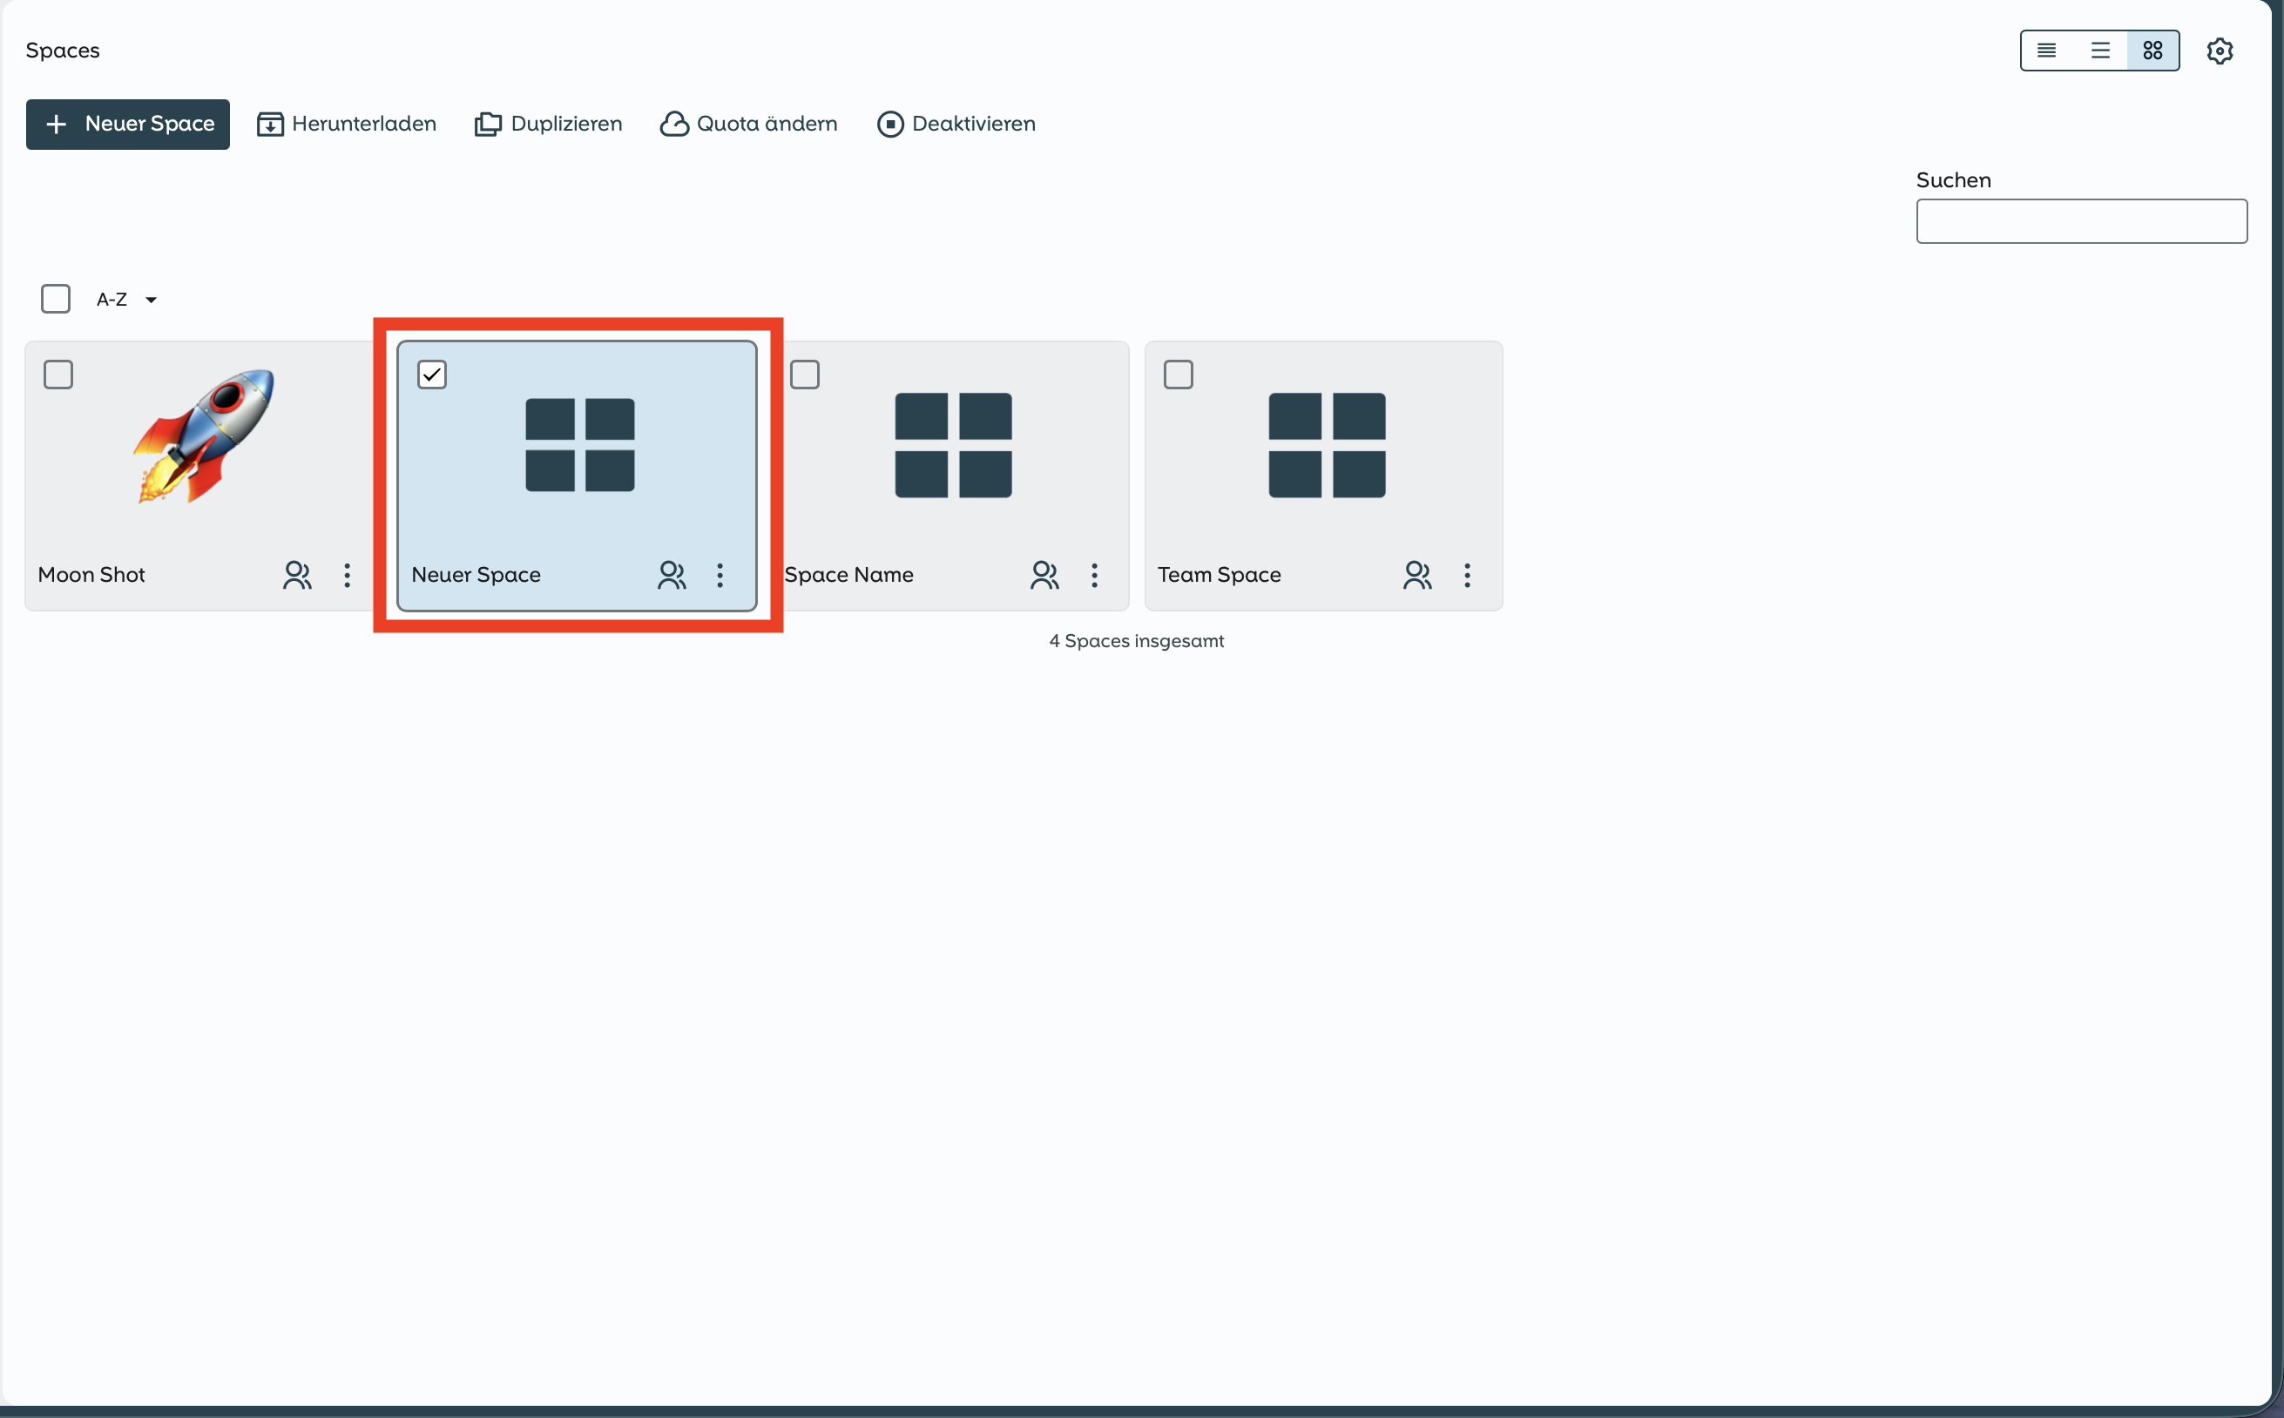The height and width of the screenshot is (1418, 2284).
Task: Open three-dot menu for Moon Shot
Action: tap(347, 575)
